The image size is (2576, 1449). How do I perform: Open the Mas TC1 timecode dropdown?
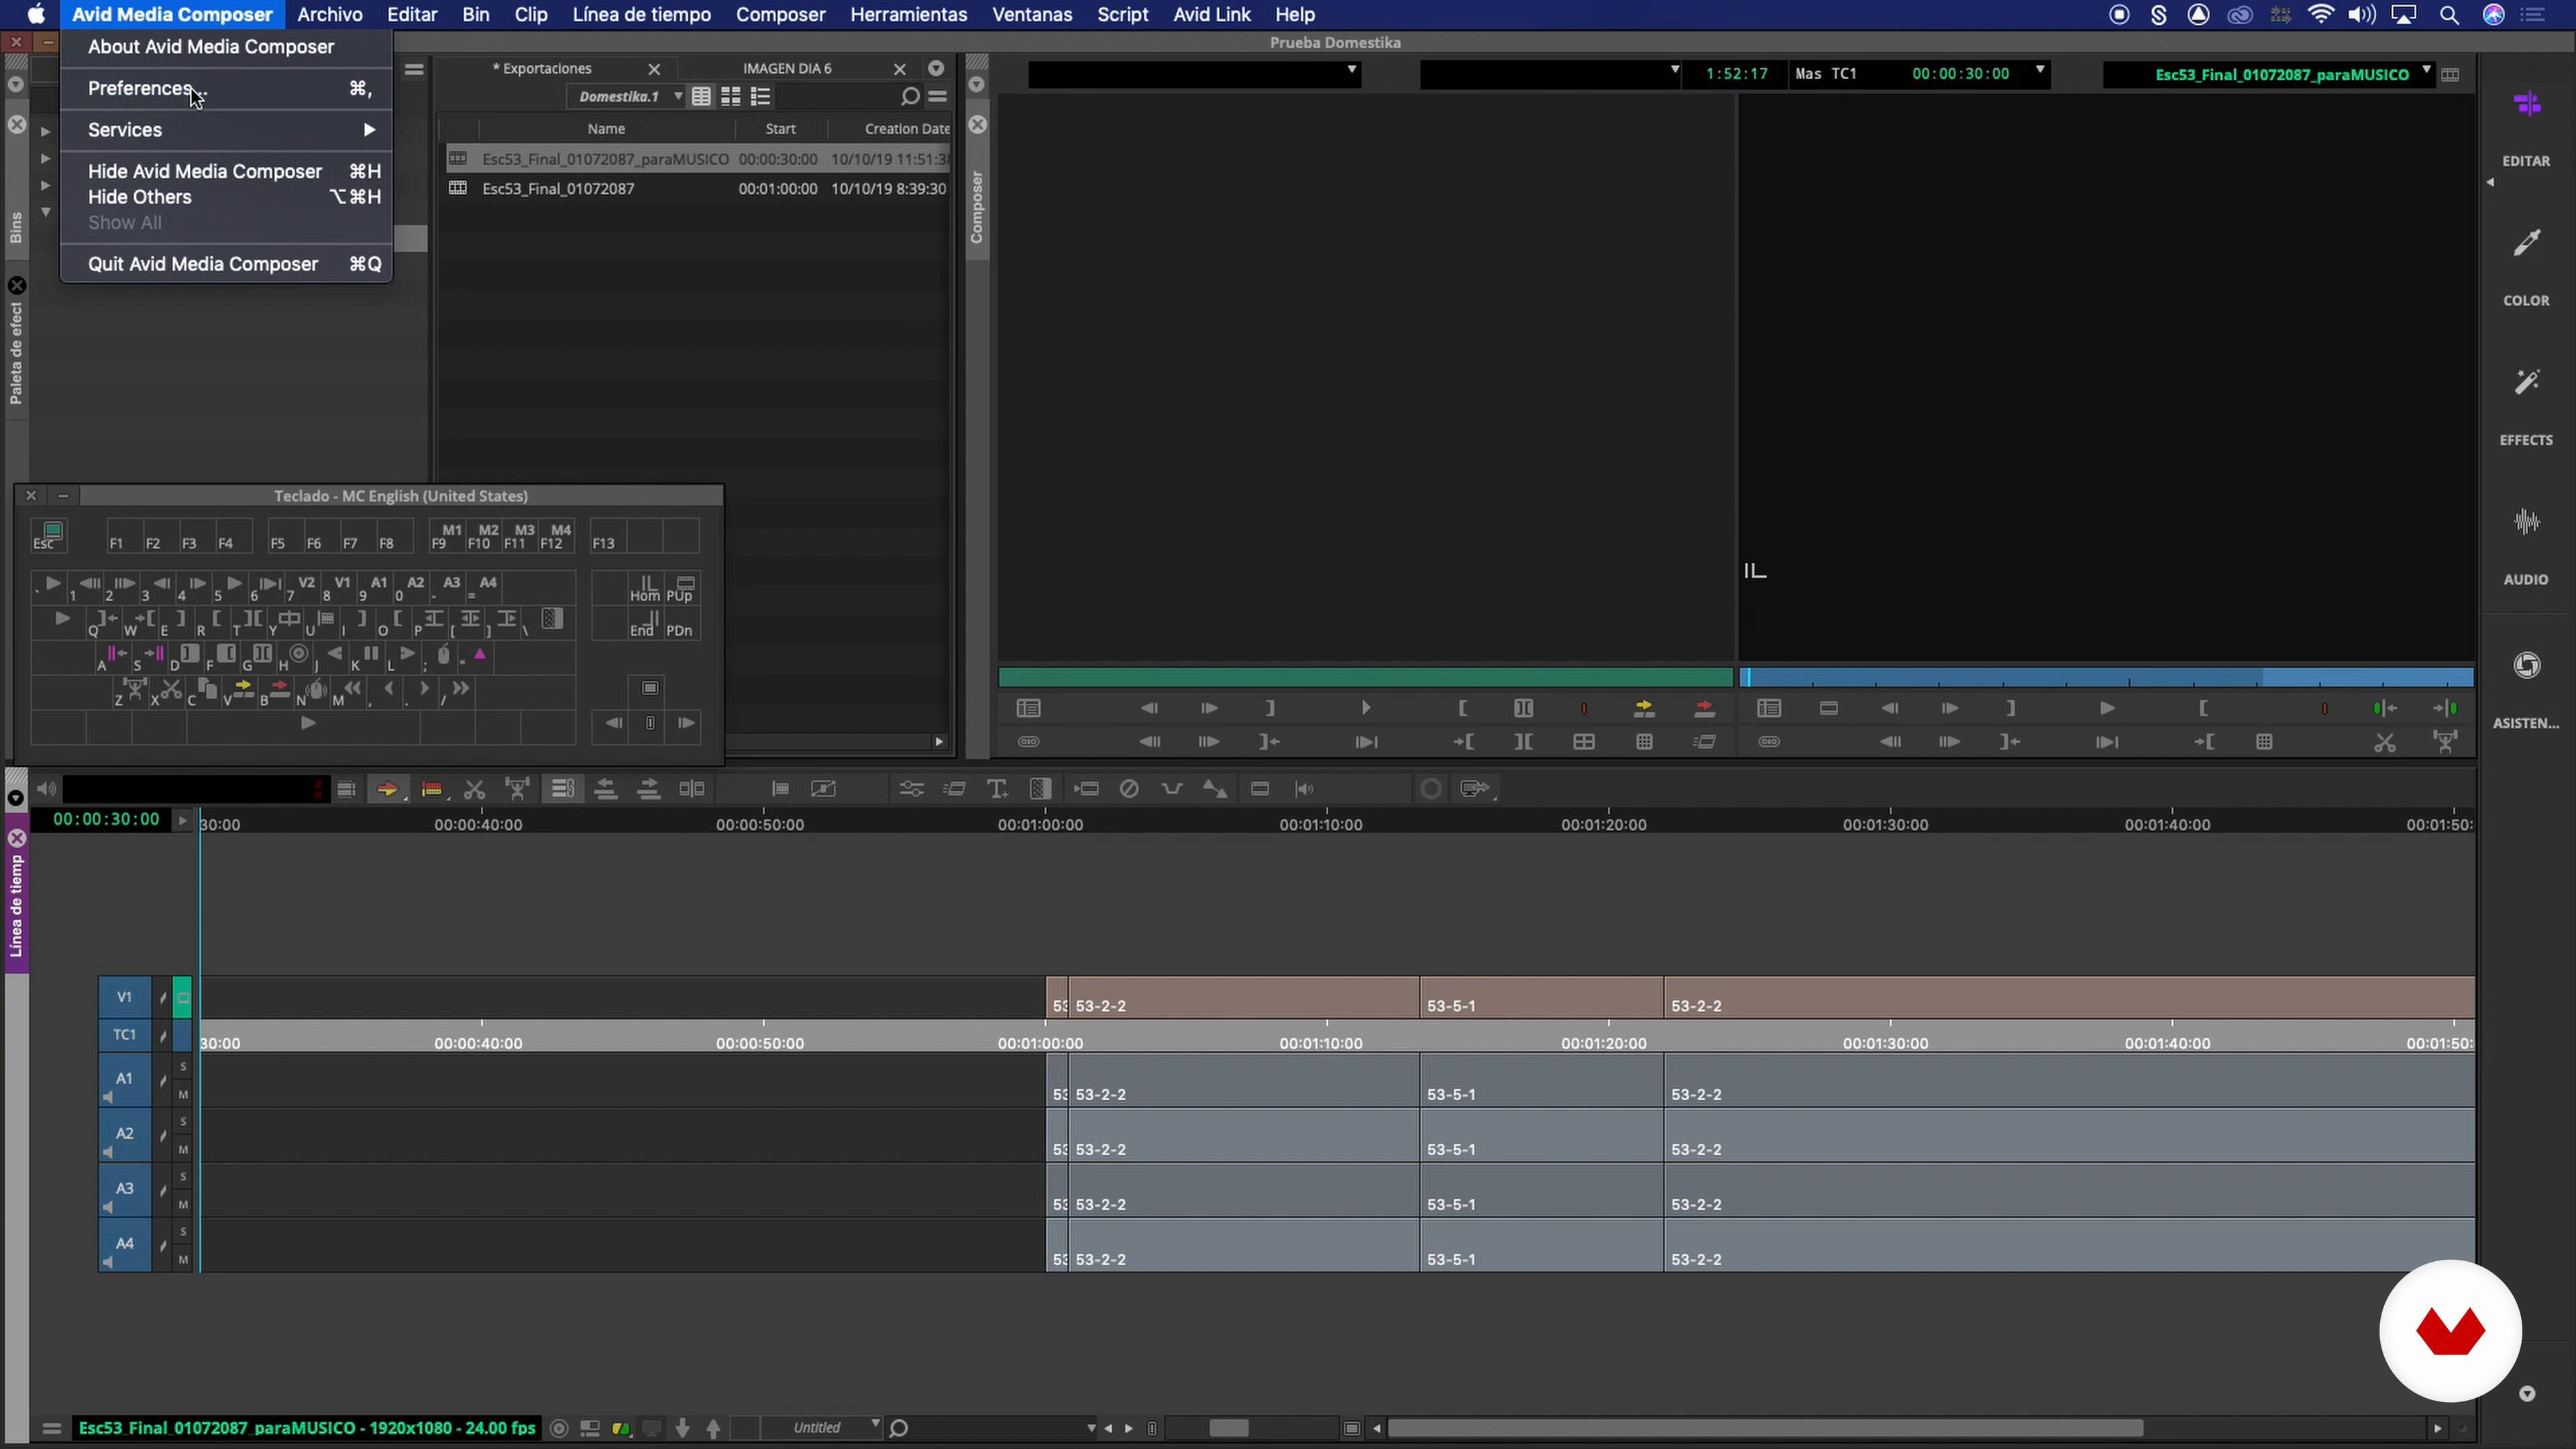pyautogui.click(x=1920, y=73)
